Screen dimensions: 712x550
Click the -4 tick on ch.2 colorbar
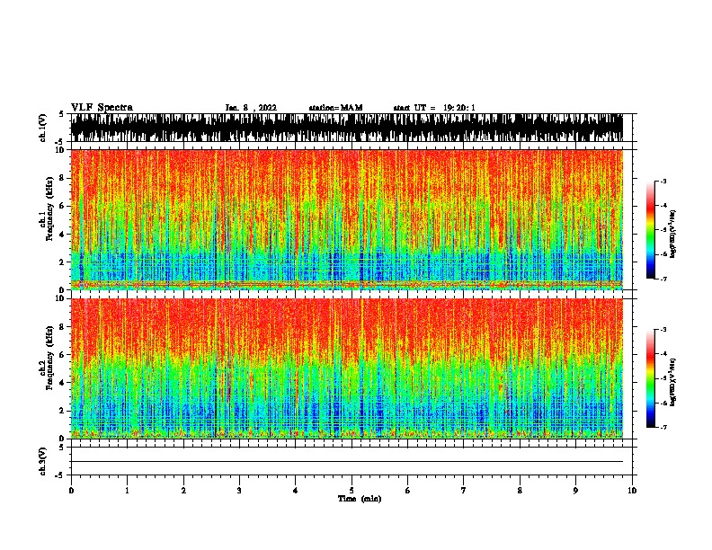point(663,353)
